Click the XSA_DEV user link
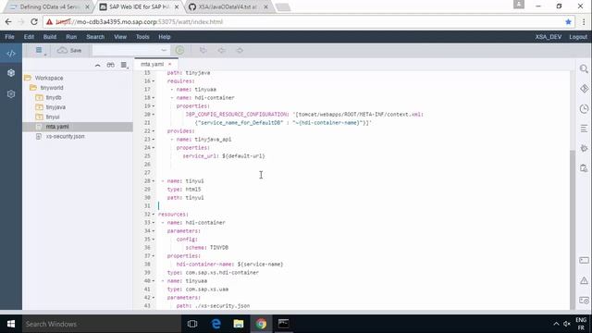Viewport: 592px width, 333px height. 548,37
